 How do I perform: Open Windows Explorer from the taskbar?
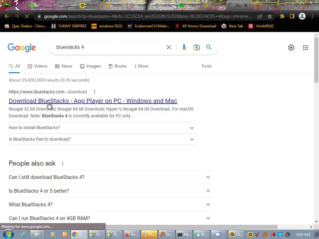pos(37,235)
